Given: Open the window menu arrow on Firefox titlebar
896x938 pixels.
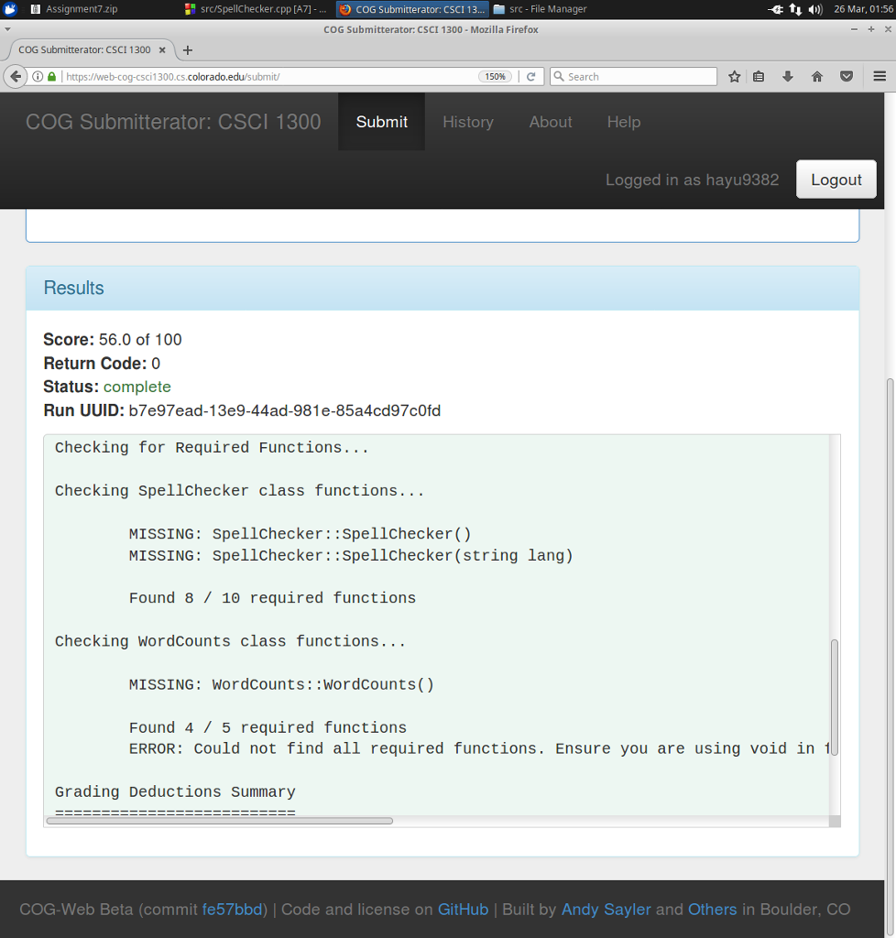Looking at the screenshot, I should click(x=7, y=29).
